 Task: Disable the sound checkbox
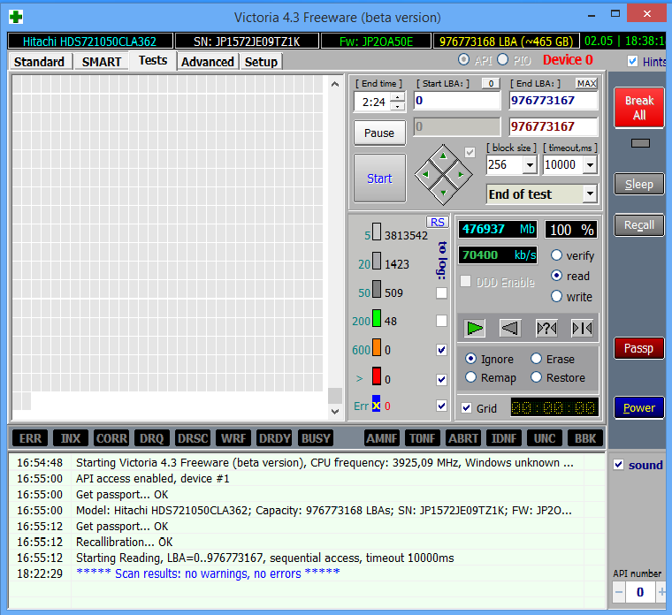coord(618,465)
